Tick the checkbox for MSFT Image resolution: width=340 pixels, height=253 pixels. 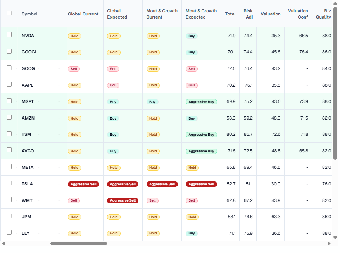[x=9, y=101]
